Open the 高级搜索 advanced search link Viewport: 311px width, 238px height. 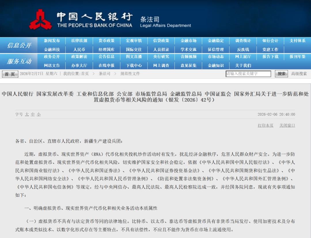pos(299,74)
